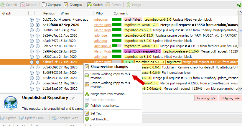Click the mbed globe repository logo

point(11,103)
